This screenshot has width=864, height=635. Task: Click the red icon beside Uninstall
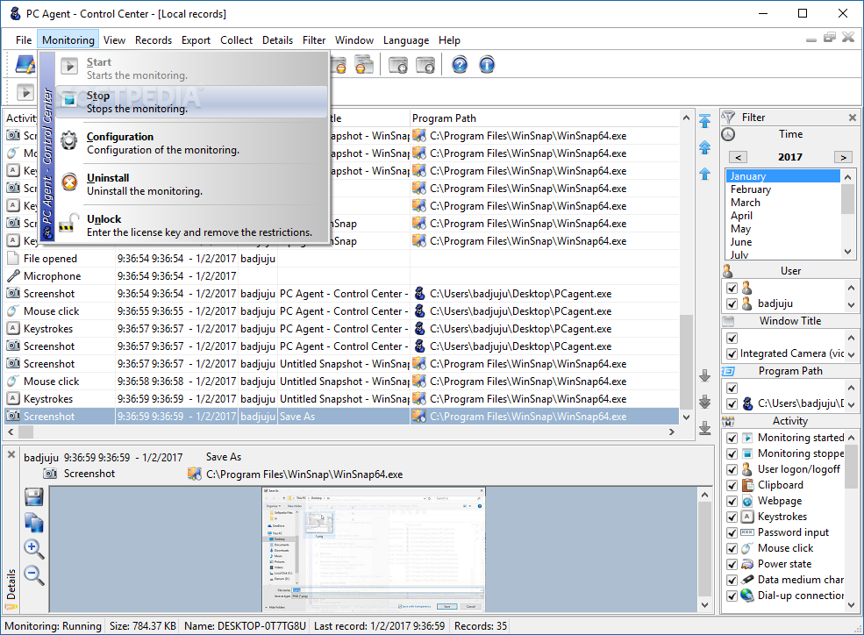point(69,182)
